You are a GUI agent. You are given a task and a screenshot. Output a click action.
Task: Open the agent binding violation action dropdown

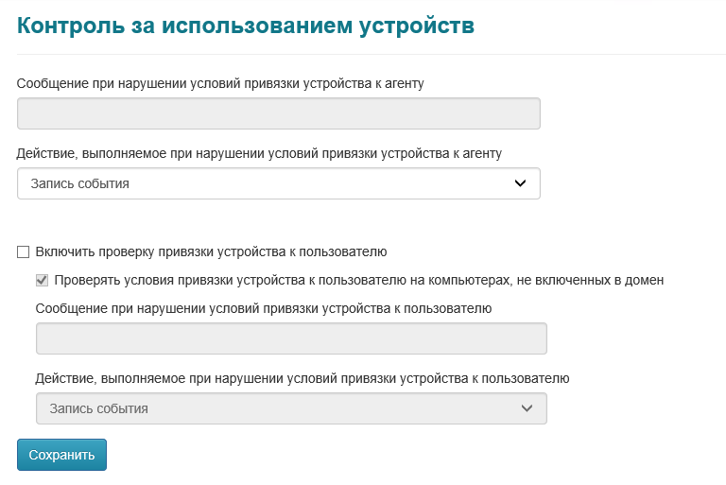click(x=278, y=183)
